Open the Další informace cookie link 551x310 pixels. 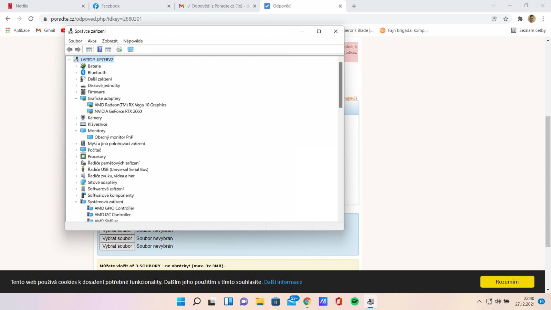(283, 282)
